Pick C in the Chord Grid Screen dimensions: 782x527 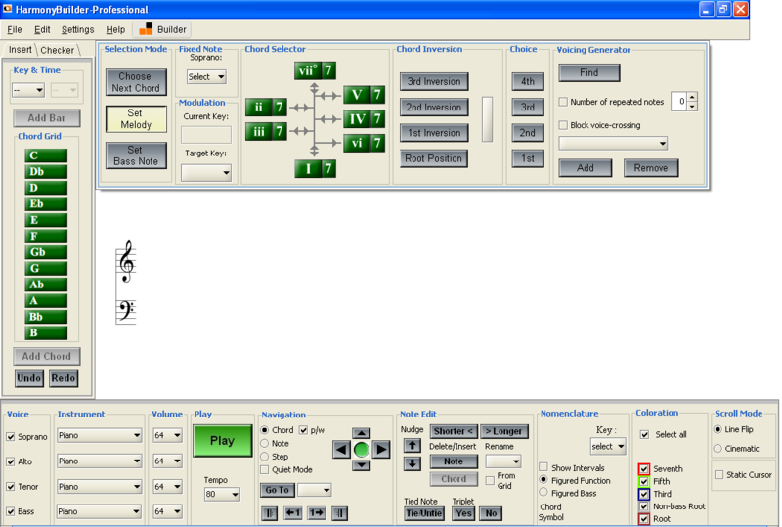pyautogui.click(x=46, y=155)
